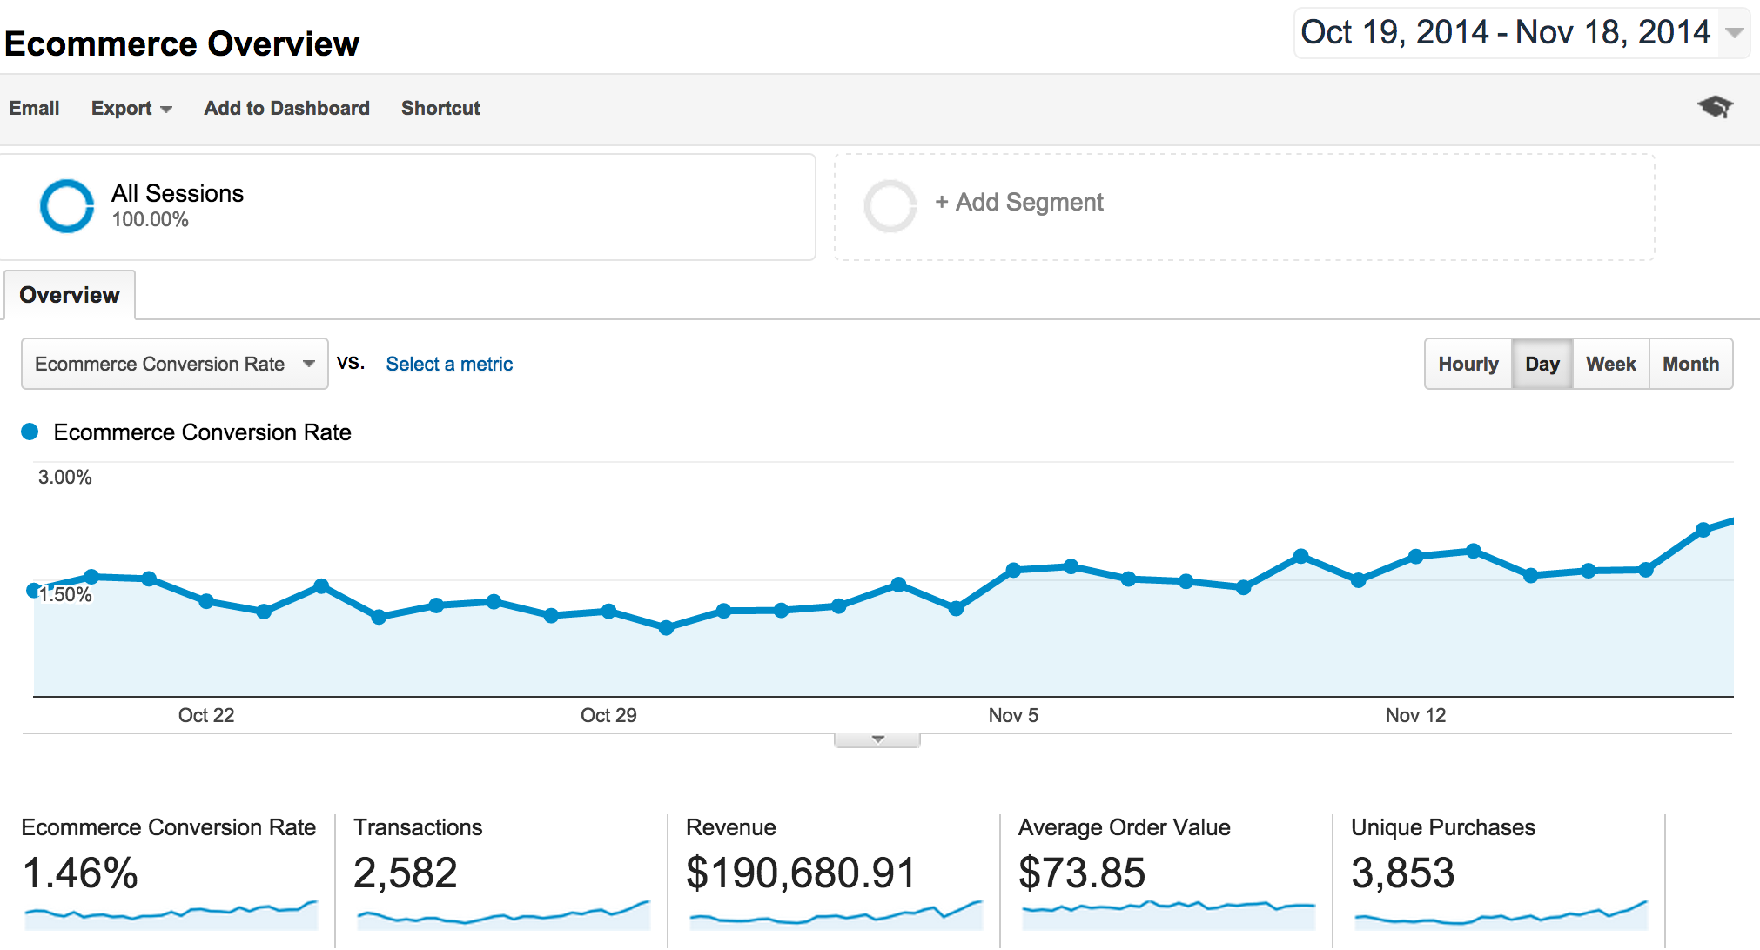The height and width of the screenshot is (950, 1760).
Task: Click the Transactions label
Action: pos(418,827)
